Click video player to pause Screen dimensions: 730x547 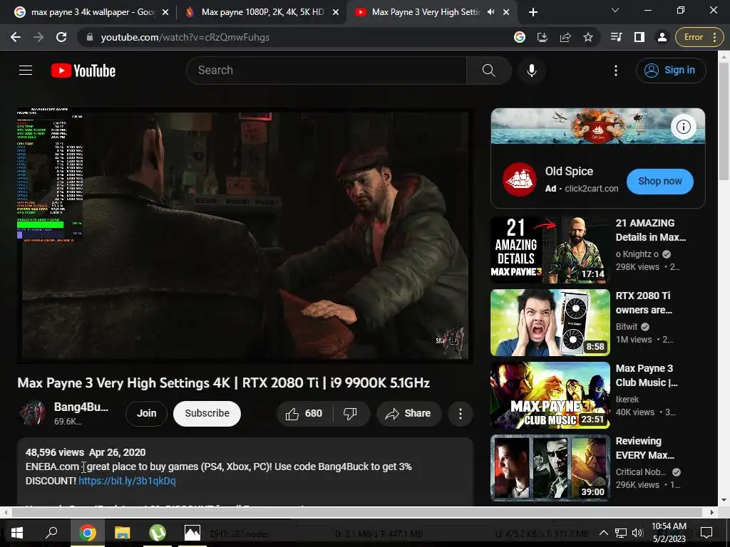[245, 235]
